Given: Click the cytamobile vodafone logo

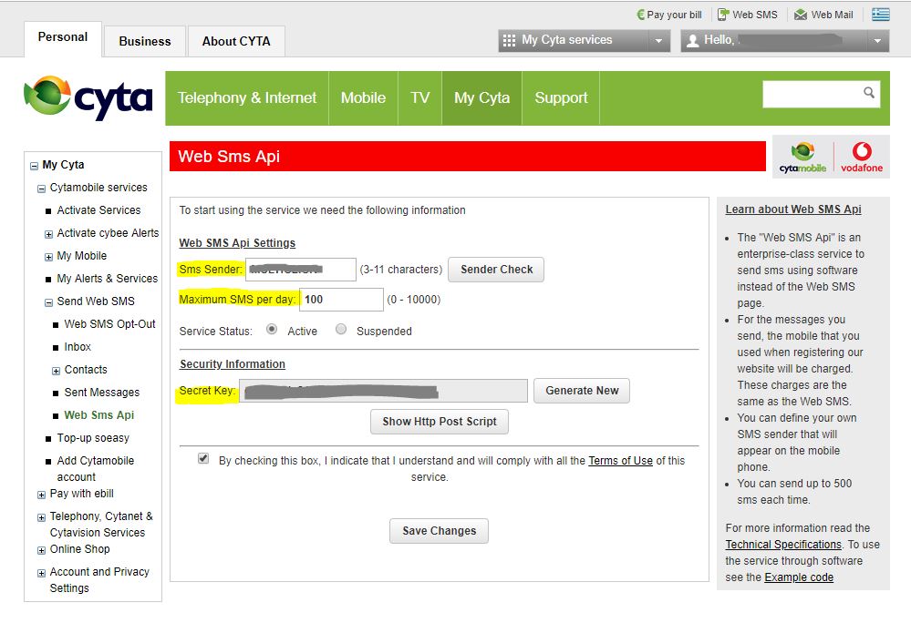Looking at the screenshot, I should coord(831,158).
